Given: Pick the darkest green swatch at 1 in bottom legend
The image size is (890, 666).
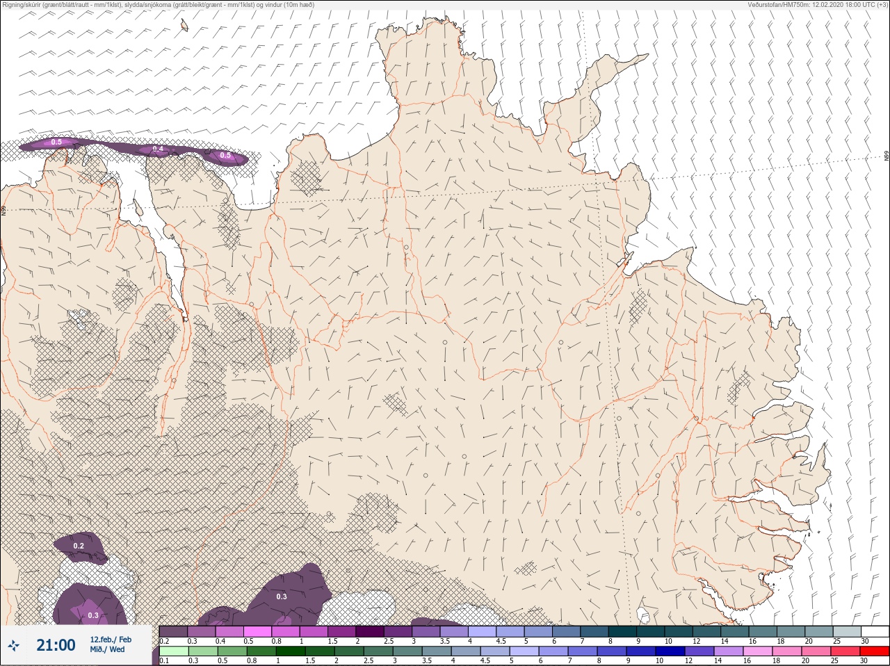Looking at the screenshot, I should click(291, 652).
